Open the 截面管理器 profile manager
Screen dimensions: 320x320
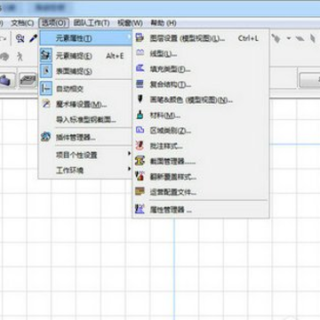[x=201, y=162]
